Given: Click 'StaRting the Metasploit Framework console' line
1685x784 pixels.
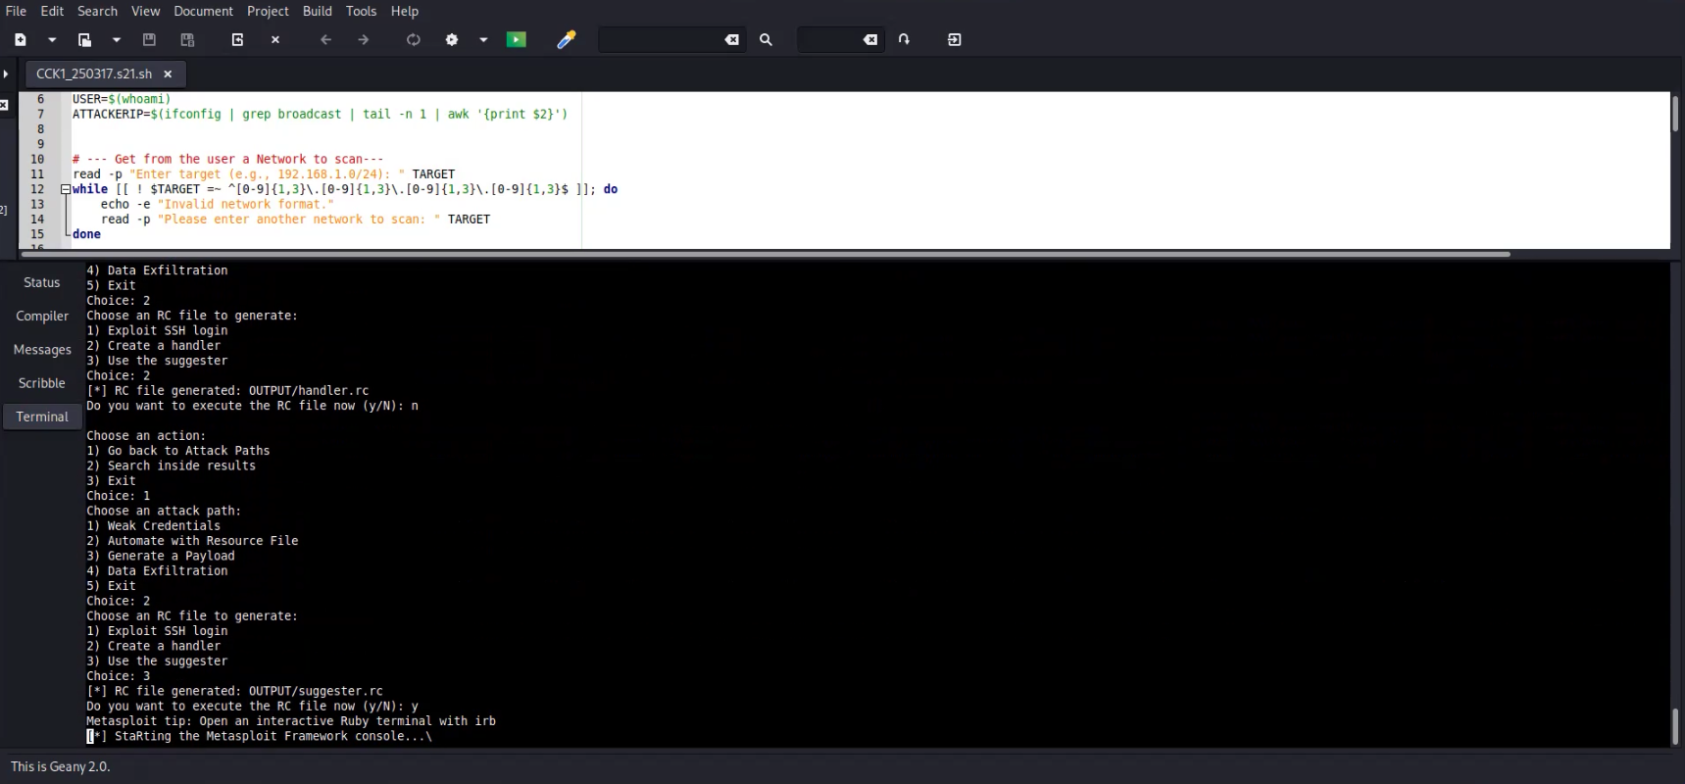Looking at the screenshot, I should pyautogui.click(x=259, y=736).
